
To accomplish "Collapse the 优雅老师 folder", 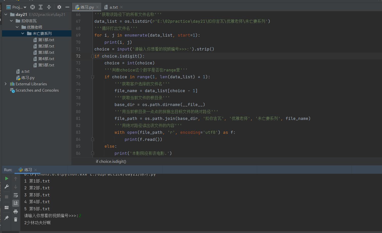I will [x=17, y=27].
